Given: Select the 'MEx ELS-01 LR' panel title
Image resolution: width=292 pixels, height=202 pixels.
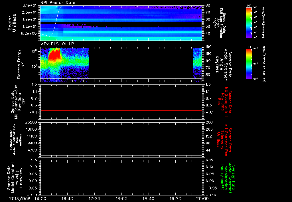Looking at the screenshot, I should pyautogui.click(x=57, y=44).
